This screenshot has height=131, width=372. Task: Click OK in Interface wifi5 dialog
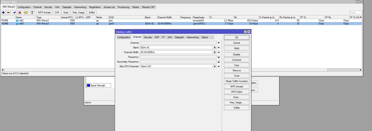pos(237,37)
